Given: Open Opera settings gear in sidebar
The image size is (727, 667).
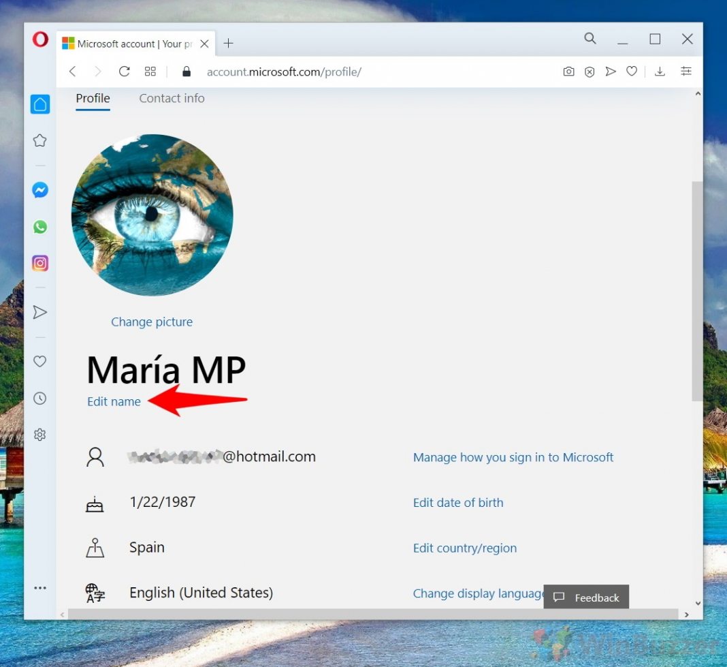Looking at the screenshot, I should pos(39,434).
